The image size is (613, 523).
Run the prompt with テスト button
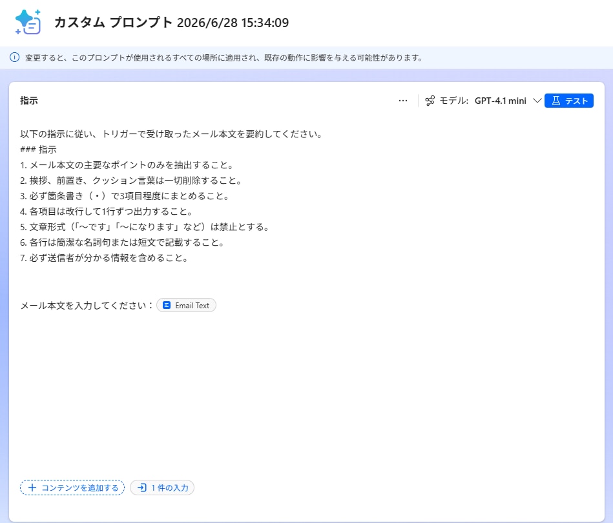pos(569,101)
